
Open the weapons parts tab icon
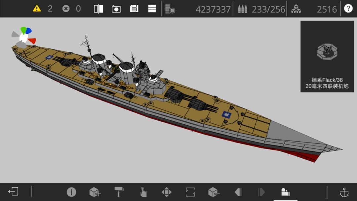click(285, 192)
